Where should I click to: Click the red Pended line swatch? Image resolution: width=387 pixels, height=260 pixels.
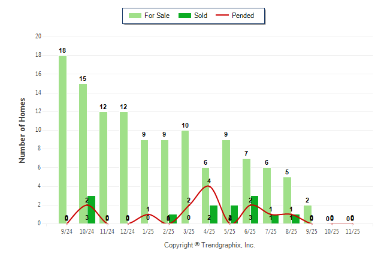point(223,16)
